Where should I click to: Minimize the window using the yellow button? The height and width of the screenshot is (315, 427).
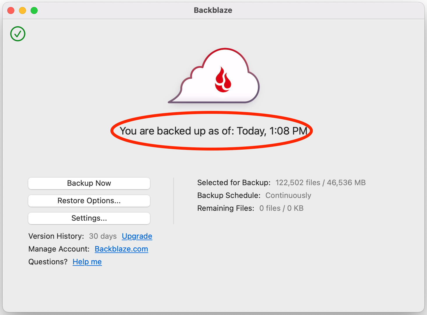(x=22, y=10)
